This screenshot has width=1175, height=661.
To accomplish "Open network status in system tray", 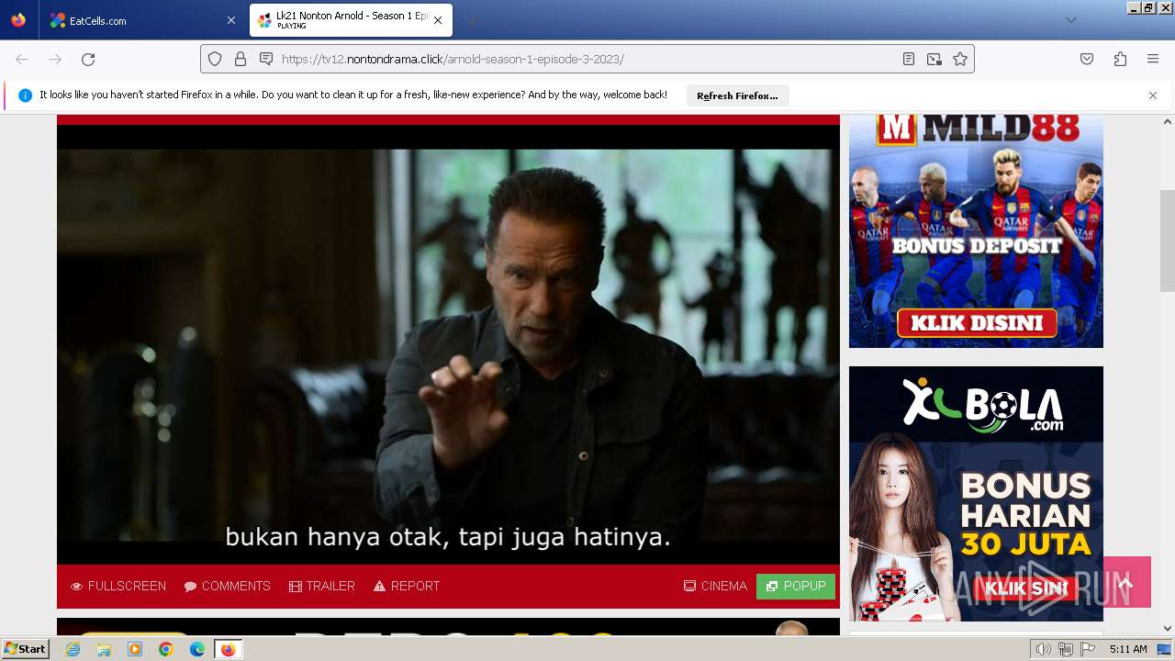I will point(1066,649).
